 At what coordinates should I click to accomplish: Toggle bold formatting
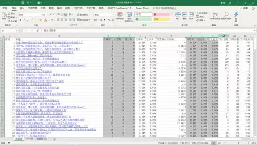click(x=20, y=20)
